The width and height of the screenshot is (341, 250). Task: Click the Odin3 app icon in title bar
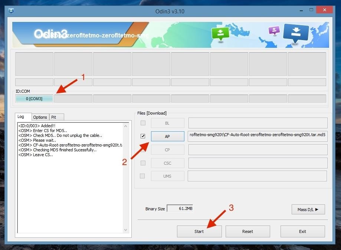tap(11, 11)
